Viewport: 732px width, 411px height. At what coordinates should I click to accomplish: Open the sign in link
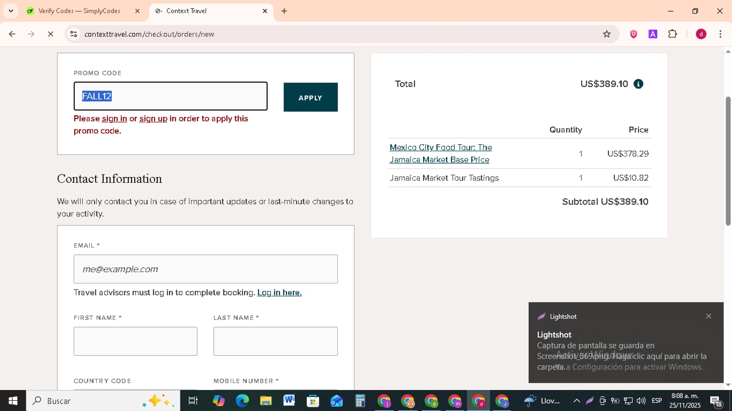(114, 118)
